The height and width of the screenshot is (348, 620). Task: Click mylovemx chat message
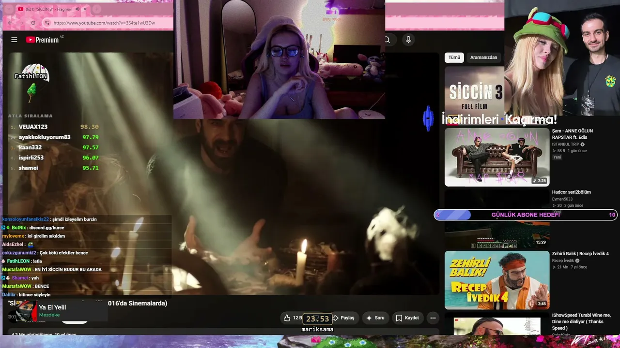click(33, 236)
